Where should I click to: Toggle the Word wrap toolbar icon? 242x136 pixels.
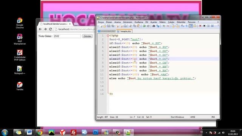tap(182, 26)
